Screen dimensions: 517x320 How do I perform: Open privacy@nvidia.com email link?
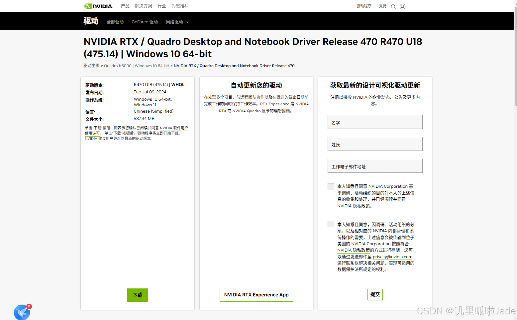[392, 257]
